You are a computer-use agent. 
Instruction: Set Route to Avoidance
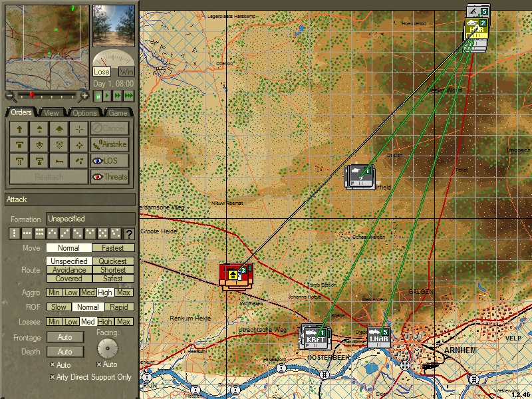click(69, 270)
